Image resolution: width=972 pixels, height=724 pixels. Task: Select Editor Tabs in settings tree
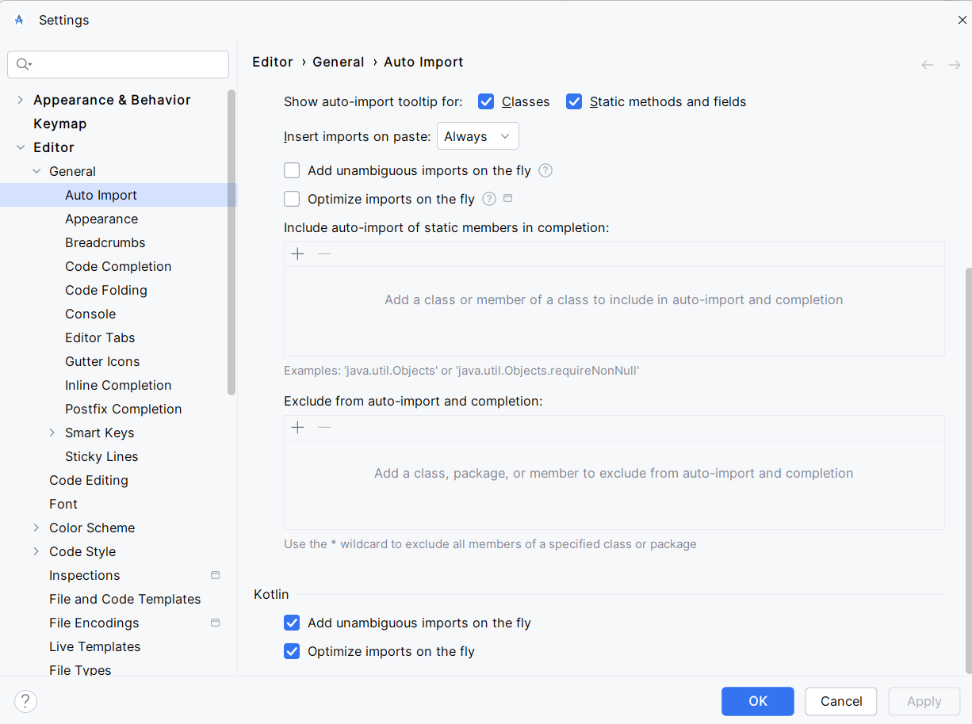click(100, 337)
